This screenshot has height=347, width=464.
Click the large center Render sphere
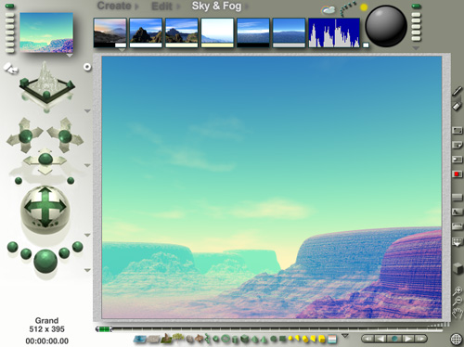tap(45, 262)
